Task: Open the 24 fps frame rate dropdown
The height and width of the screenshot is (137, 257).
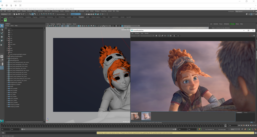Action: tap(235, 129)
